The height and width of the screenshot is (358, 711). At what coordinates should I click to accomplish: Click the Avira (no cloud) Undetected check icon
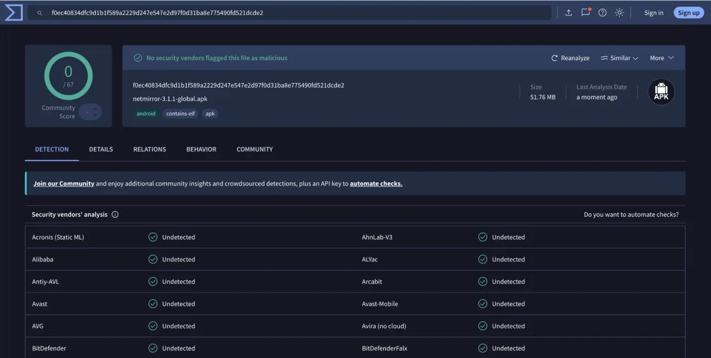tap(483, 326)
